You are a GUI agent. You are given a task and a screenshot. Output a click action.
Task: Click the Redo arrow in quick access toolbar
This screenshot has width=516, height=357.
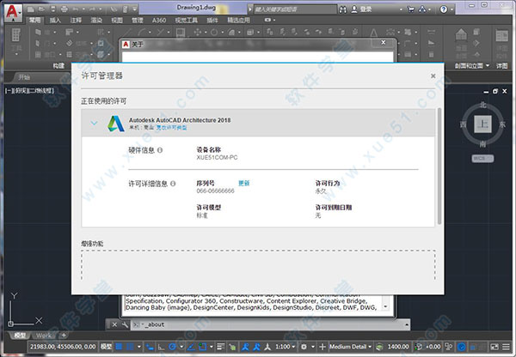coord(93,9)
